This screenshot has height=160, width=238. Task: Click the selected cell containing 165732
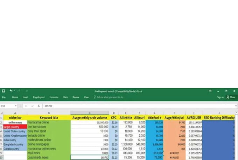(90, 158)
